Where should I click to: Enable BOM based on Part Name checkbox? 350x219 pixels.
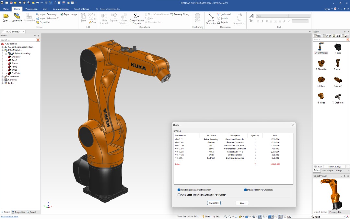[x=179, y=195]
